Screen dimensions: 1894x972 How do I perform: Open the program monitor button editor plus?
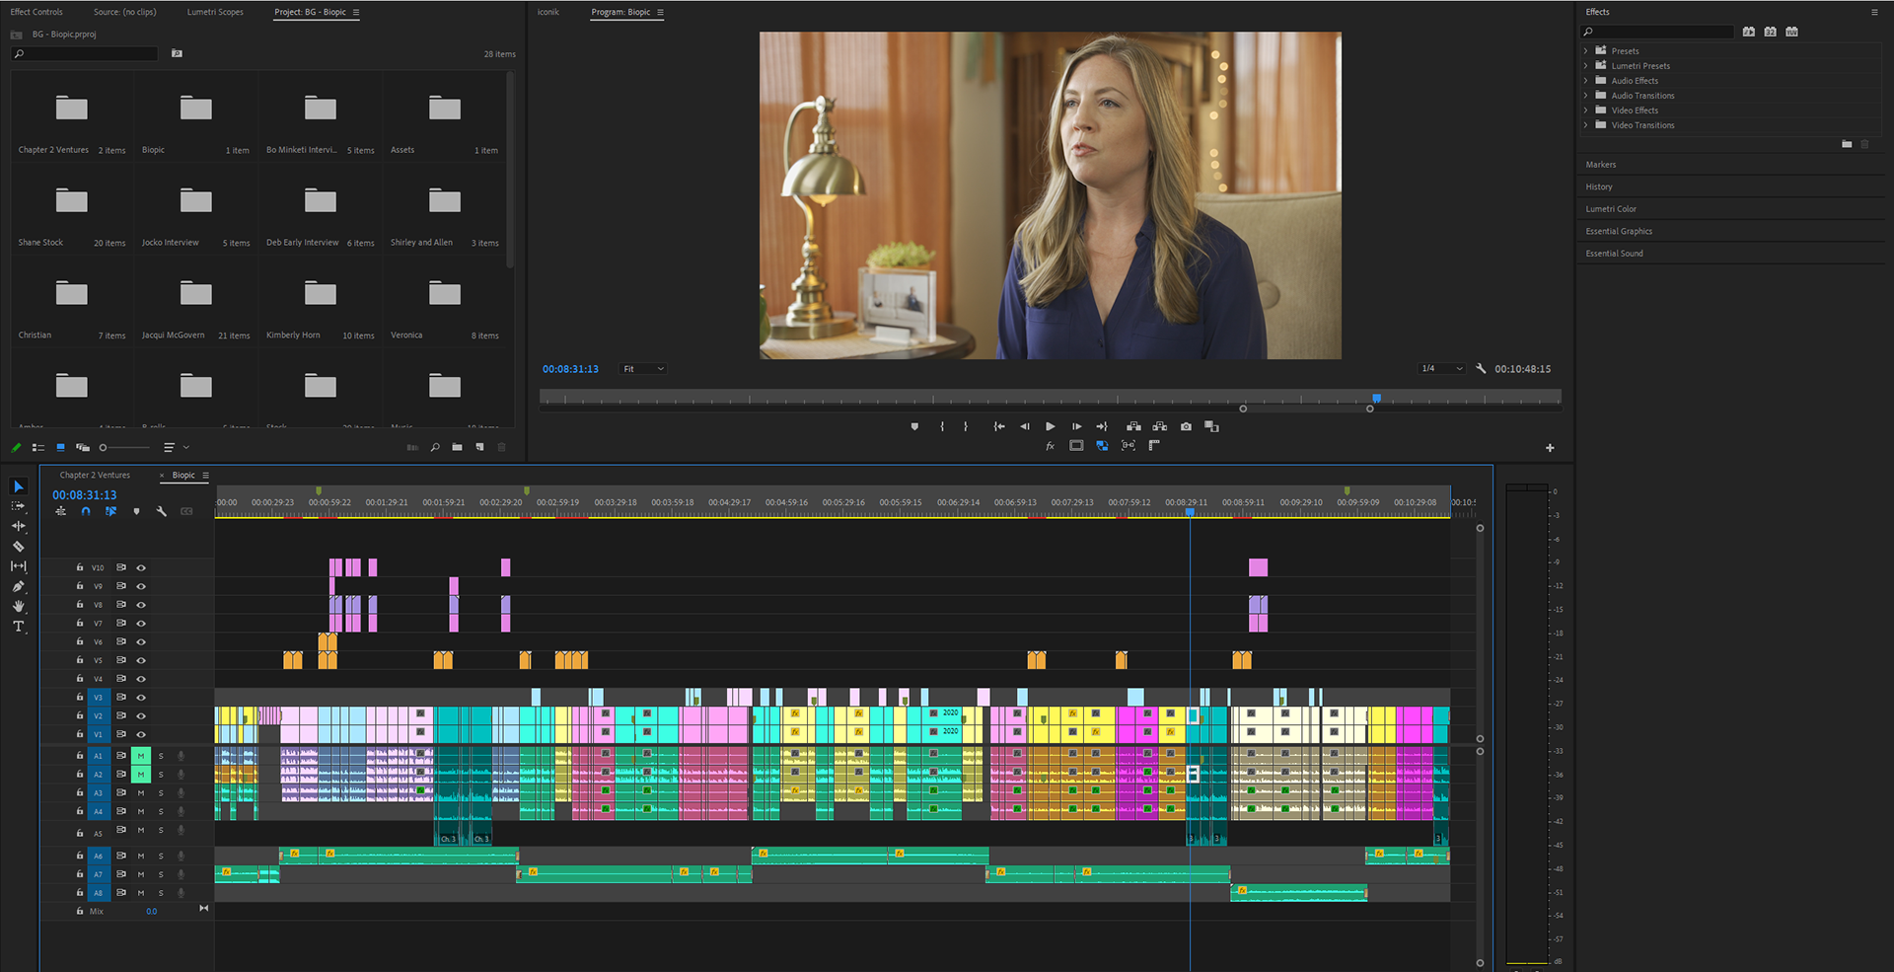pyautogui.click(x=1550, y=448)
